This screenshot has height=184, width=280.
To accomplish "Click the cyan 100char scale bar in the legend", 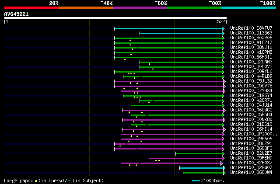I will [196, 181].
